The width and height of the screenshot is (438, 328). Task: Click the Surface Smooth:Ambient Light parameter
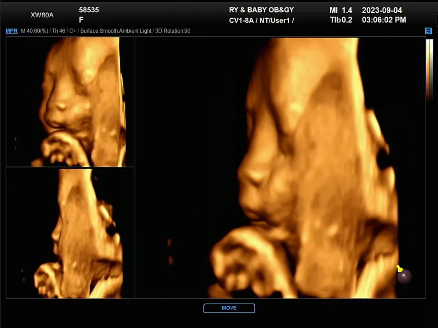(x=116, y=31)
